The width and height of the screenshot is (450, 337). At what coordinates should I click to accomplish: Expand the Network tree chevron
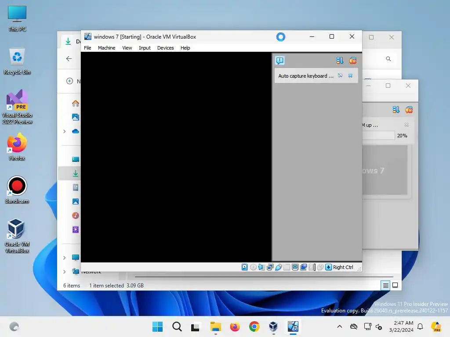tap(64, 272)
